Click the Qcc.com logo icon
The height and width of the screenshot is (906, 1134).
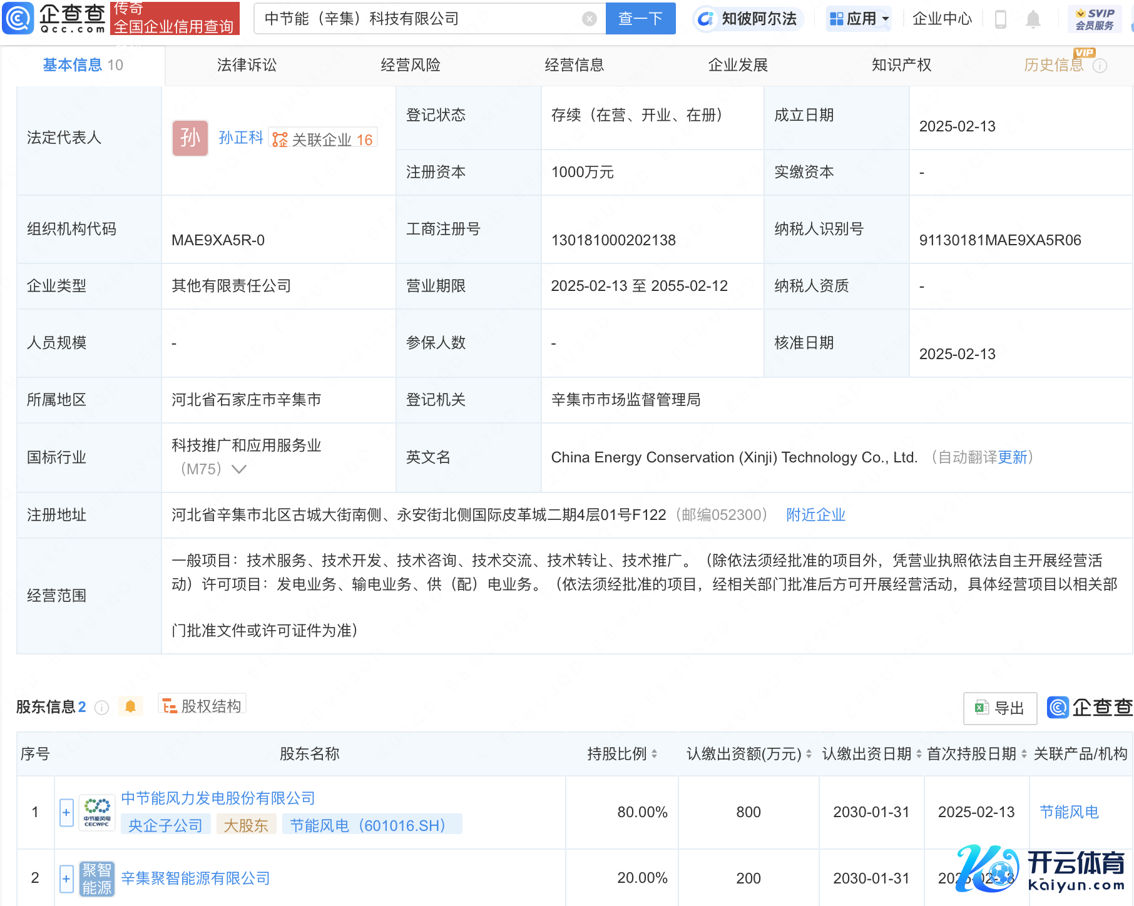(19, 18)
